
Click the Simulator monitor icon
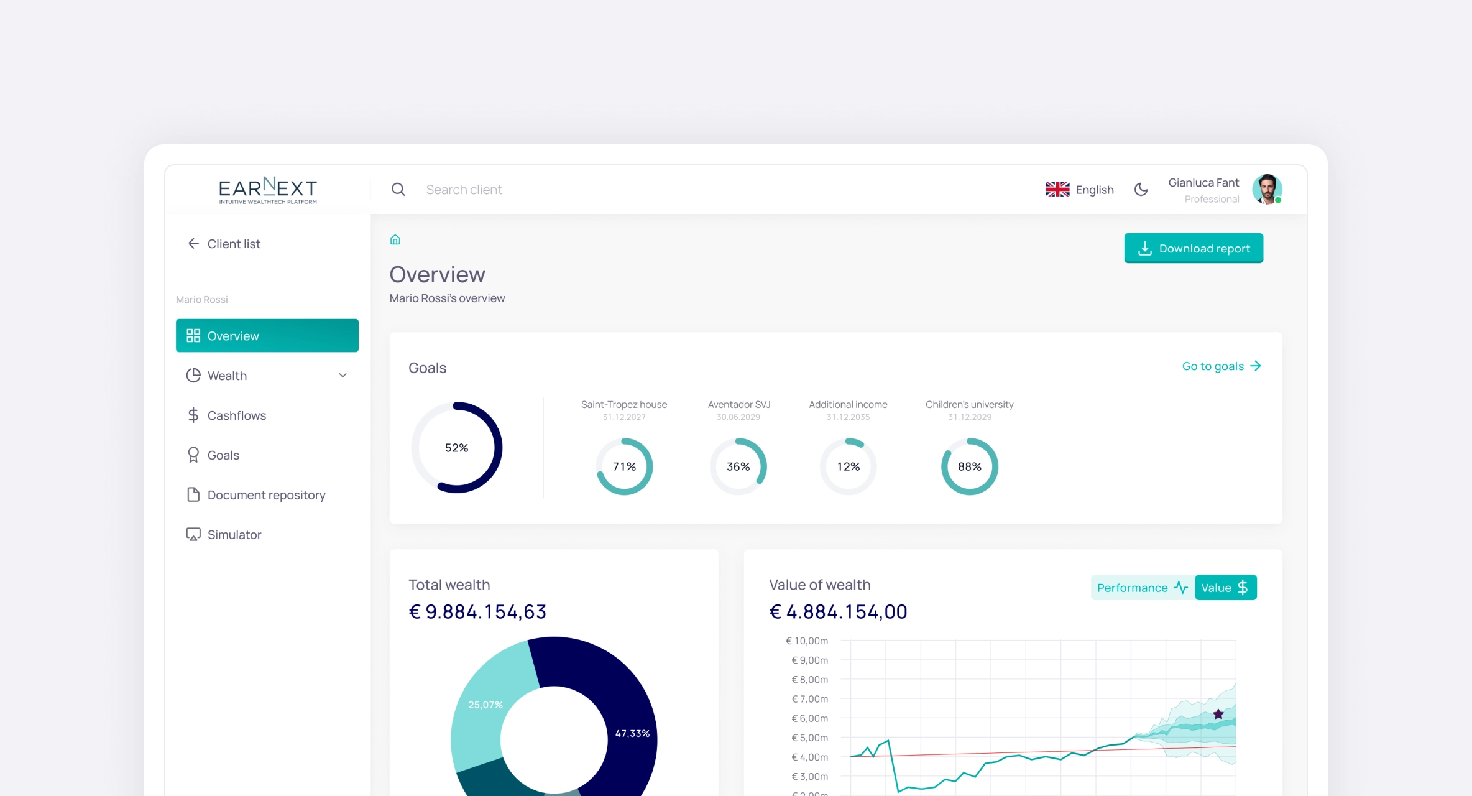[193, 535]
